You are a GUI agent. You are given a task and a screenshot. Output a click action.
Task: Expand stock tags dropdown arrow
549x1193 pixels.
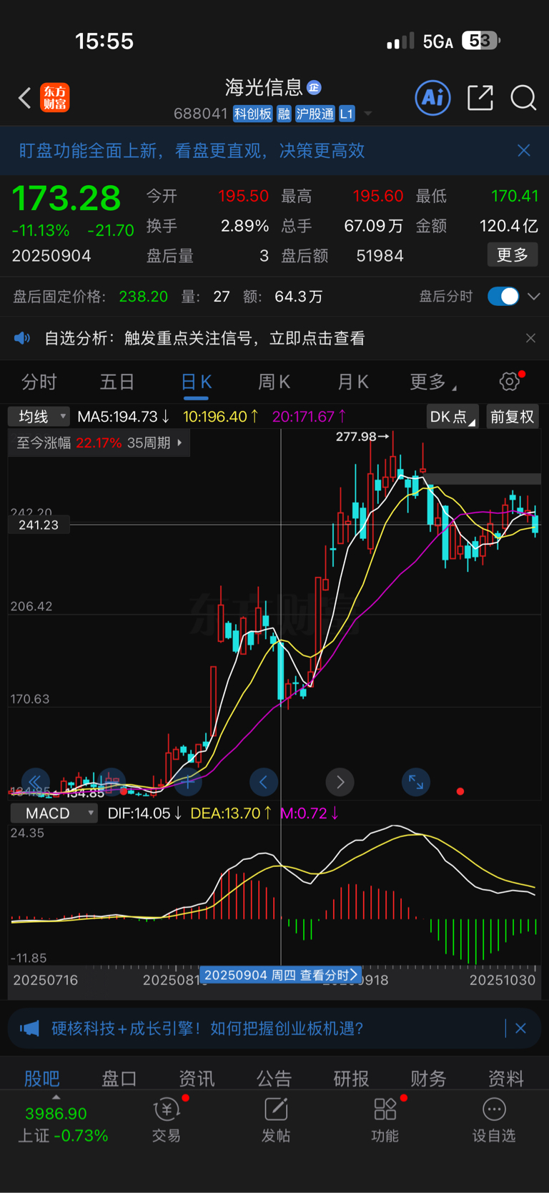tap(368, 114)
